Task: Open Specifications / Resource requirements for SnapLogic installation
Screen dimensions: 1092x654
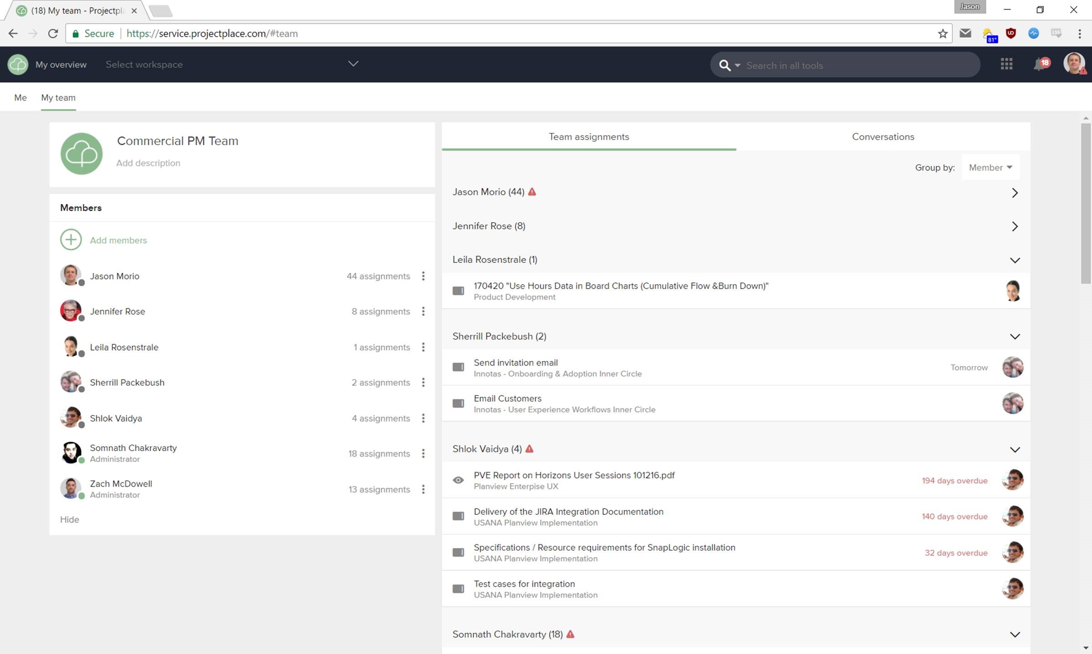Action: click(736, 553)
